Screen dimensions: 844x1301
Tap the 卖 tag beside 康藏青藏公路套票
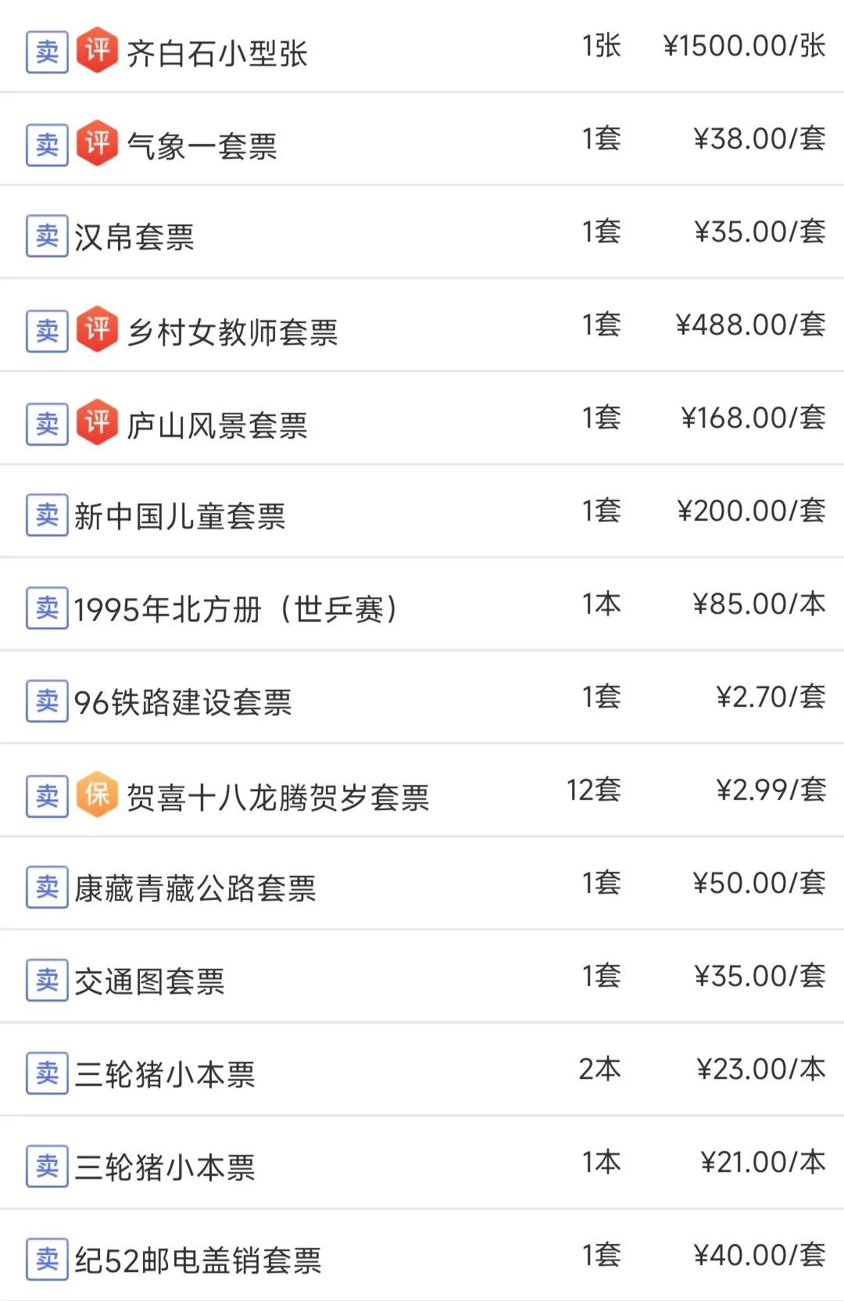pos(47,888)
